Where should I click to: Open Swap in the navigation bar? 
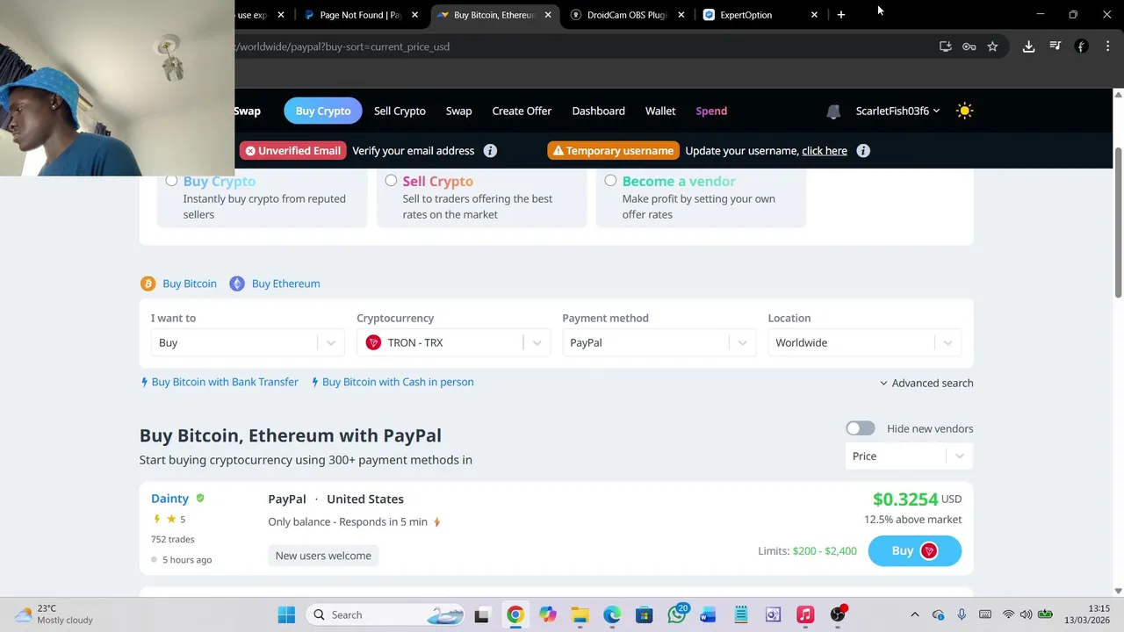(x=458, y=111)
